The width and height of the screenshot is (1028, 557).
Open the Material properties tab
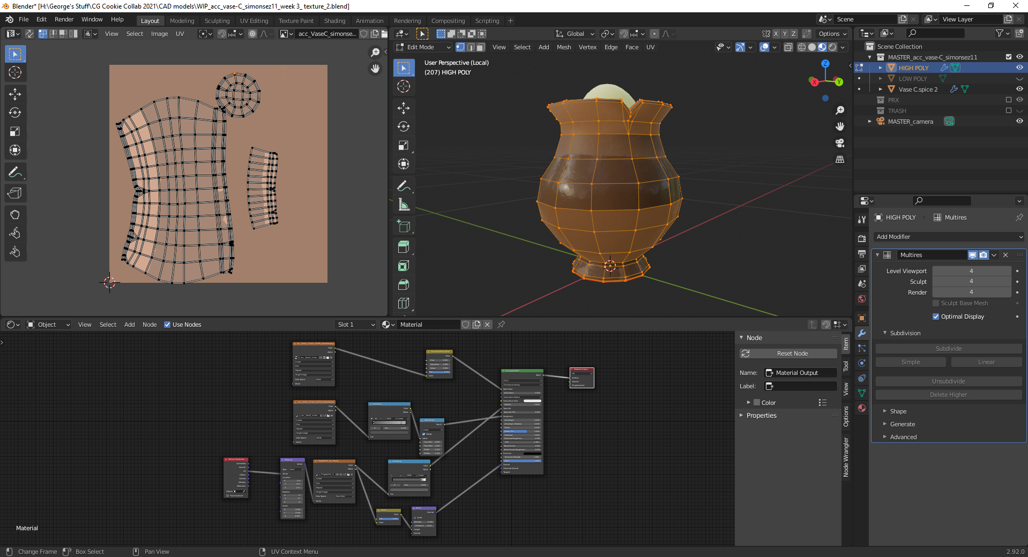[x=862, y=408]
